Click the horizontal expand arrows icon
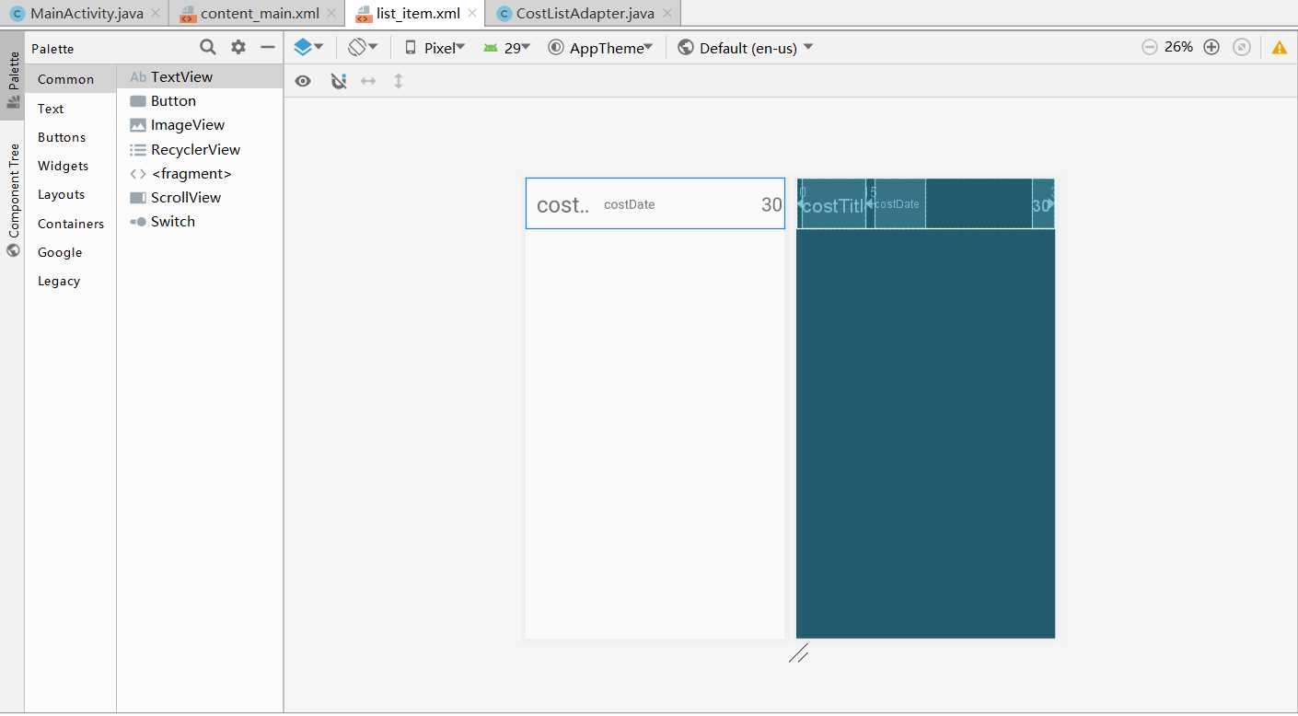1298x716 pixels. click(368, 81)
